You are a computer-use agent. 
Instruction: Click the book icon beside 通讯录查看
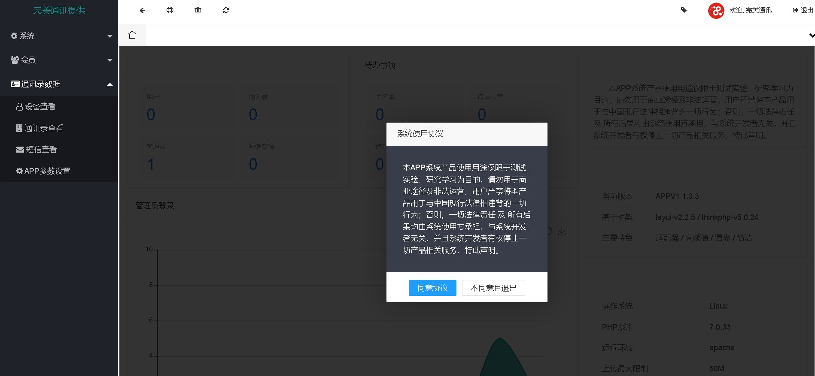coord(19,128)
